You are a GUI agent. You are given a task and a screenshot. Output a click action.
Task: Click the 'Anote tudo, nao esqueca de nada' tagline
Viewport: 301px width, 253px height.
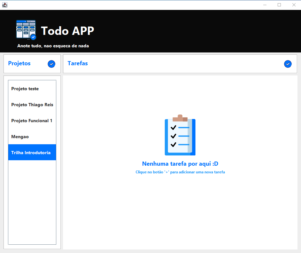coord(53,46)
